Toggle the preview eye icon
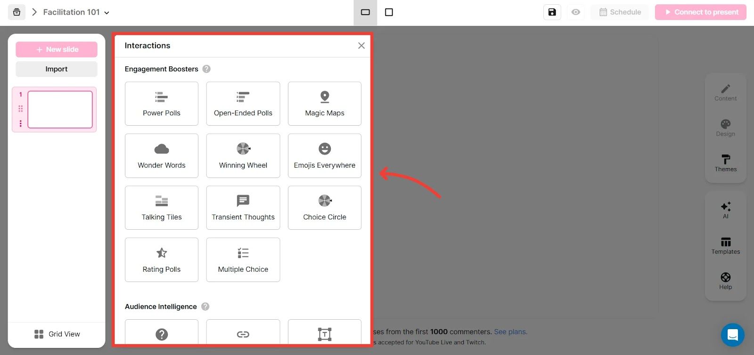This screenshot has height=355, width=754. pos(575,12)
